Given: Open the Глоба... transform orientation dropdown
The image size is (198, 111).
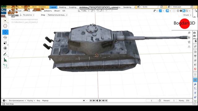Looking at the screenshot, I should tap(84, 11).
